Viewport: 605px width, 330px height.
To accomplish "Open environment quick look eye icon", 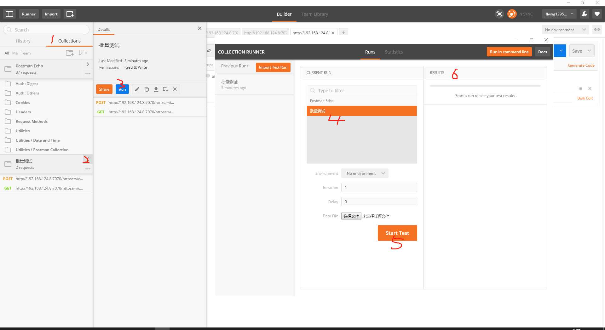I will click(597, 30).
